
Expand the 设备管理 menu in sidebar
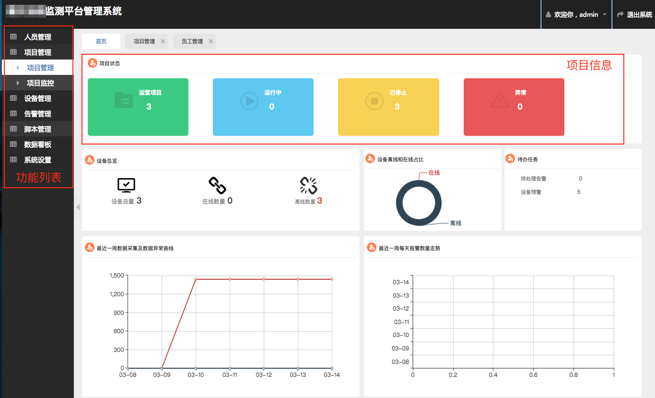coord(37,98)
